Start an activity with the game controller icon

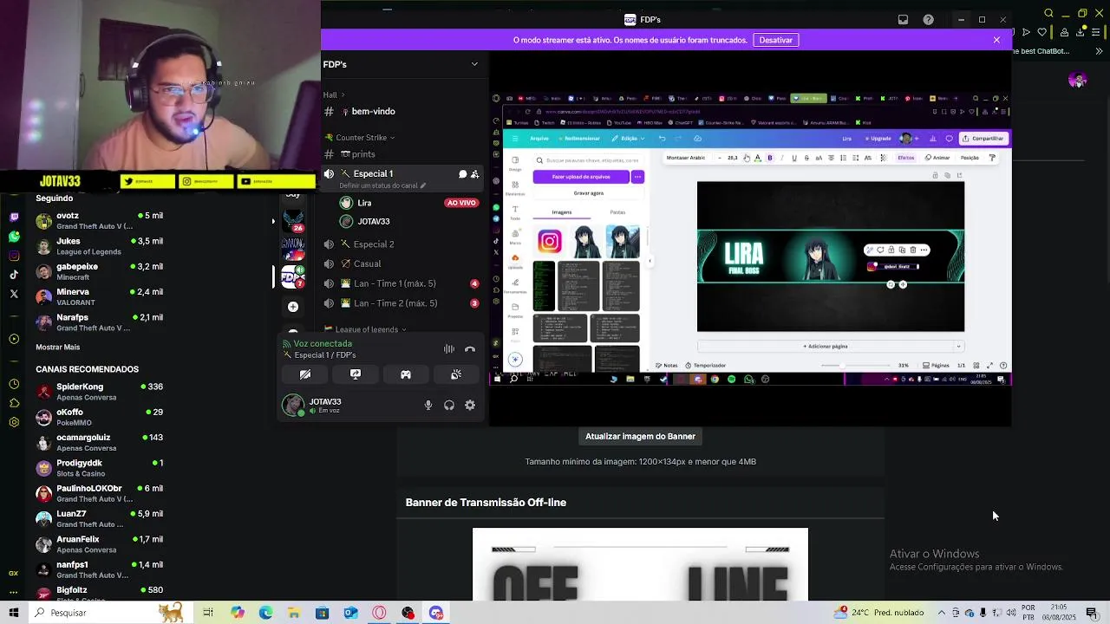(x=406, y=374)
